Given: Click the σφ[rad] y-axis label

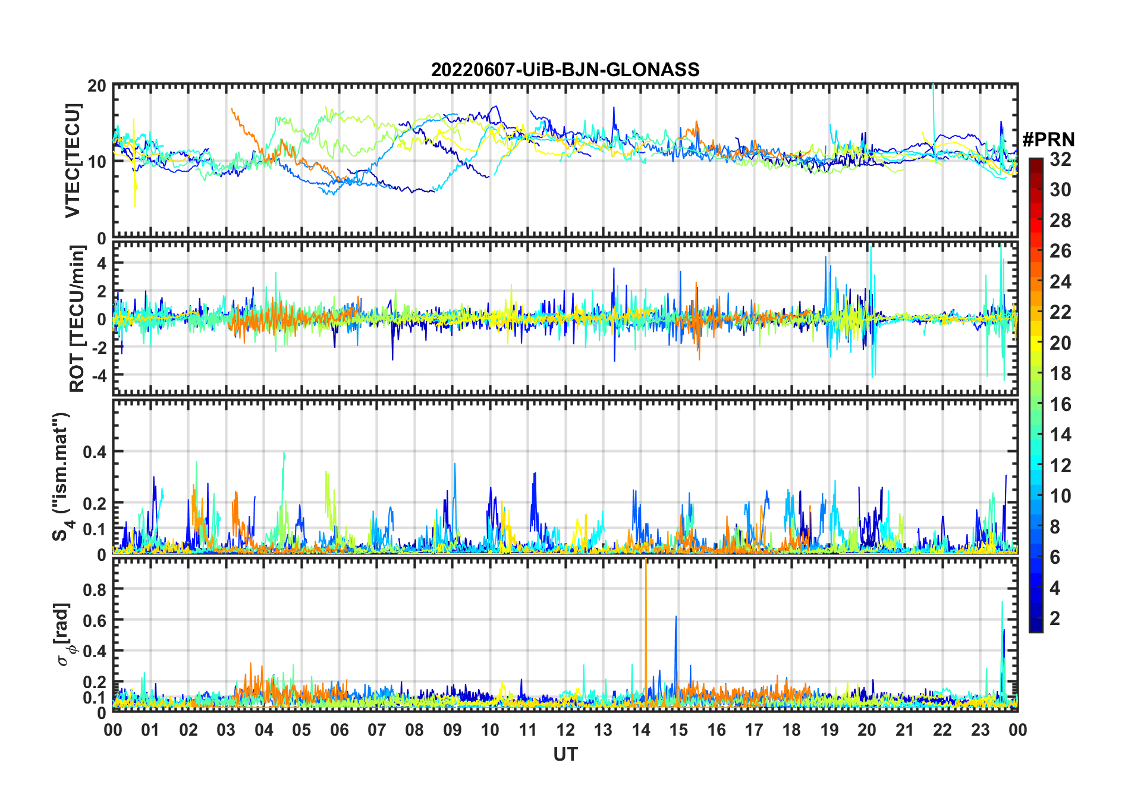Looking at the screenshot, I should (62, 634).
